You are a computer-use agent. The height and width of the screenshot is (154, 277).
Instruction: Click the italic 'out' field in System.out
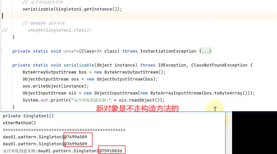pyautogui.click(x=44, y=100)
